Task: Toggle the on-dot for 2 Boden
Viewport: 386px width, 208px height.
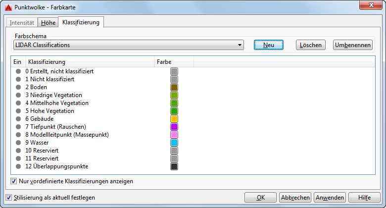Action: (x=18, y=87)
